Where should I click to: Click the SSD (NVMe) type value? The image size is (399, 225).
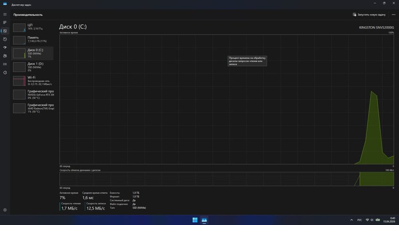click(x=139, y=208)
